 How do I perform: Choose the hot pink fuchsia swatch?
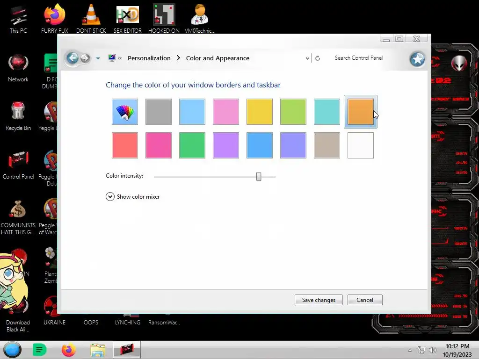[159, 145]
